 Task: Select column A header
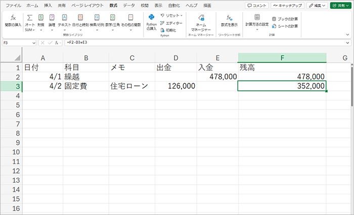[x=42, y=58]
